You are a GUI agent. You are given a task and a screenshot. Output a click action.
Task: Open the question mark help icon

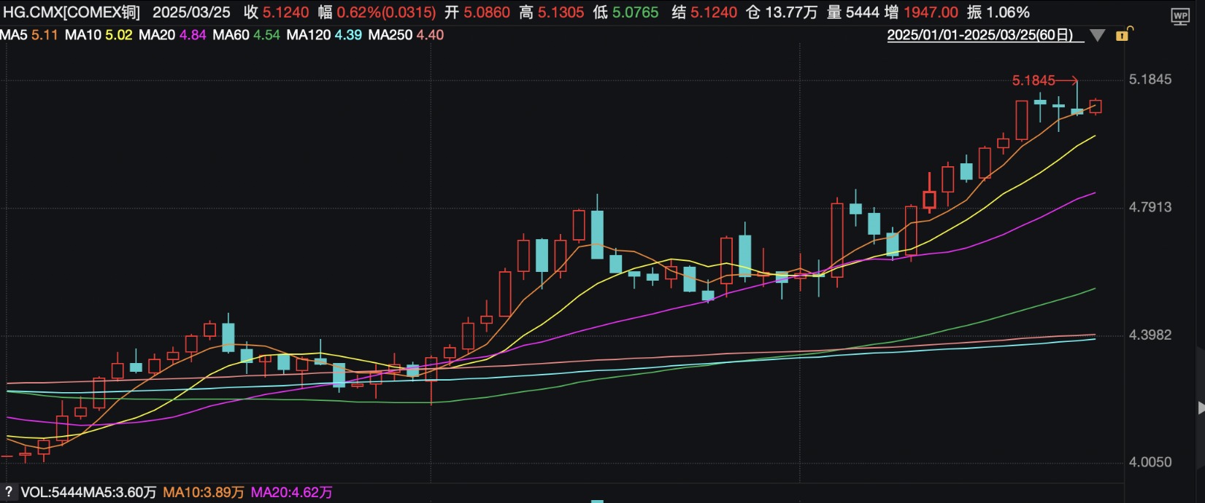tap(9, 492)
